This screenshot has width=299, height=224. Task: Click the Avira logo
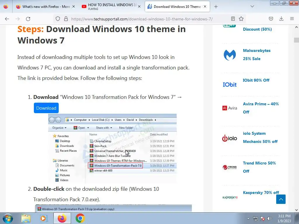[230, 108]
